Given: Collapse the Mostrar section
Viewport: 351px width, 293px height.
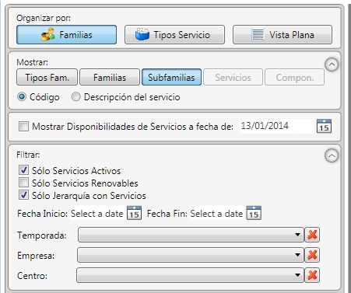Looking at the screenshot, I should (x=332, y=65).
